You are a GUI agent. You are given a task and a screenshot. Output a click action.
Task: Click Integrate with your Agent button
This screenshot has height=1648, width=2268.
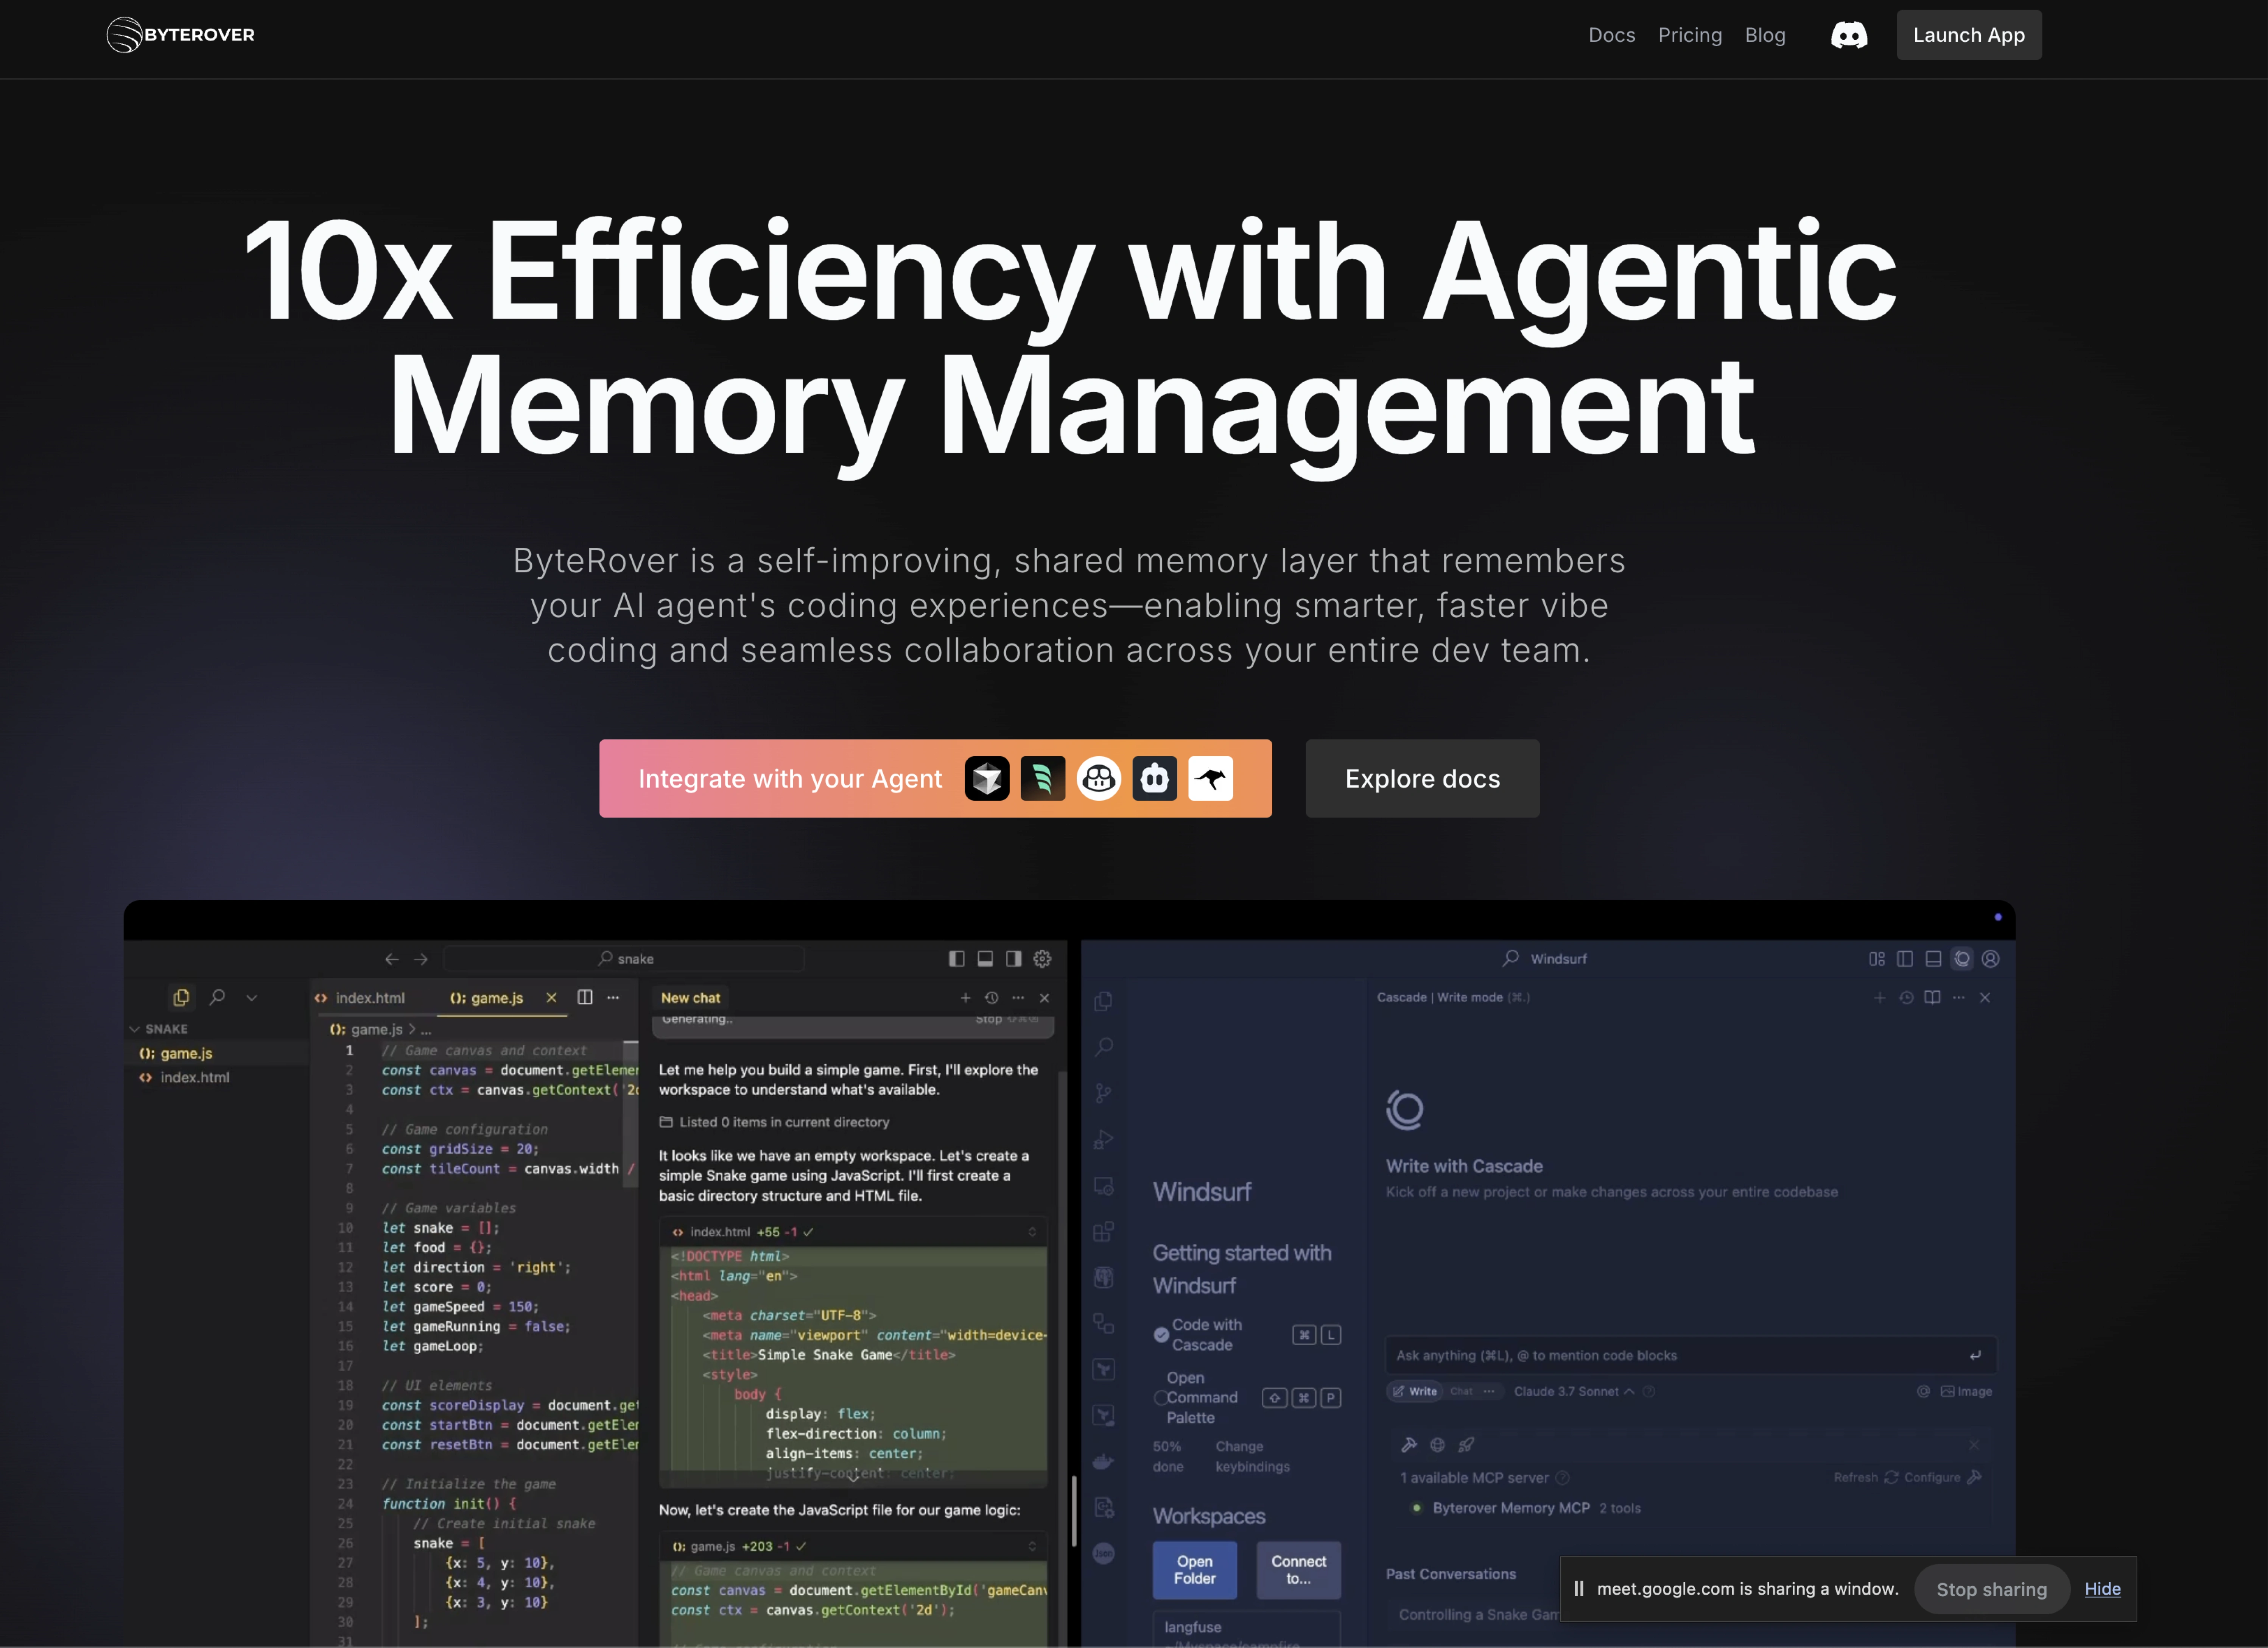point(935,779)
